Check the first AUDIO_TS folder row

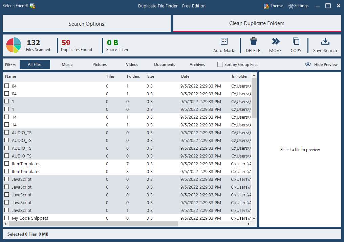[7, 132]
